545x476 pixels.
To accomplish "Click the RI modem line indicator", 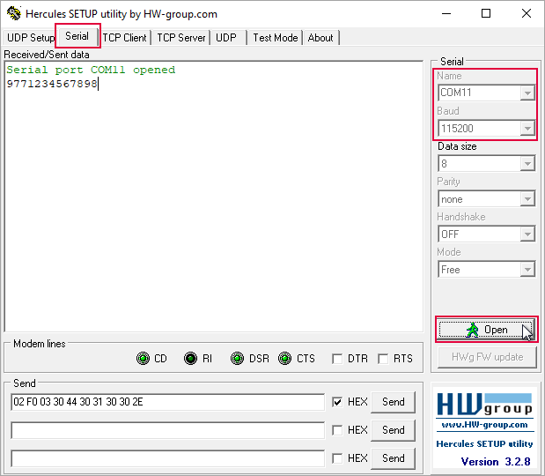I will pyautogui.click(x=190, y=359).
